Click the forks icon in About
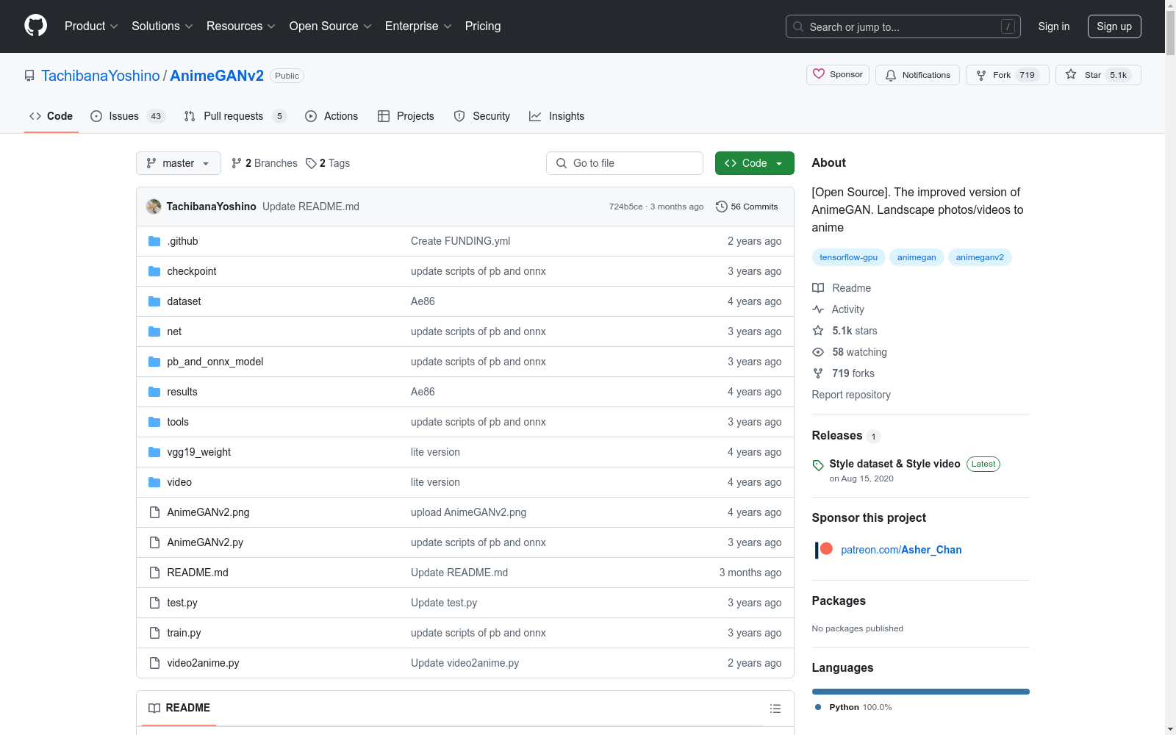Screen dimensions: 1176x735 tap(818, 373)
